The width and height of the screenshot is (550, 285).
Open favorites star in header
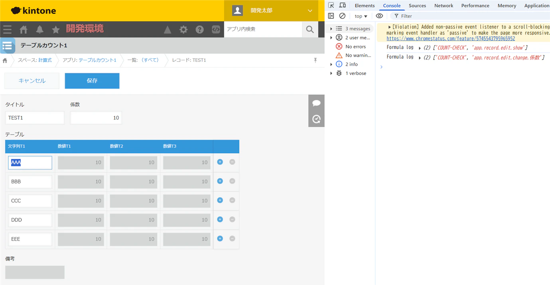point(56,30)
